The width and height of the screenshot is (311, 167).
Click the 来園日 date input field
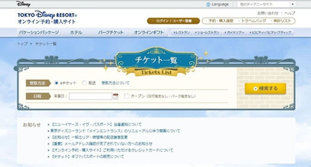tap(90, 96)
